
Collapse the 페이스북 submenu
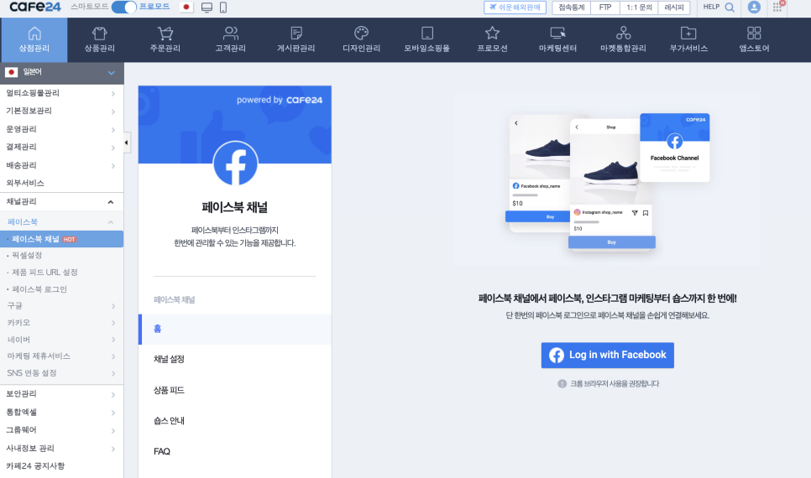click(x=62, y=221)
